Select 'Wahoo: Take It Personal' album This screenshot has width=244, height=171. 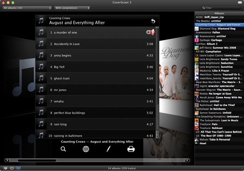[219, 139]
